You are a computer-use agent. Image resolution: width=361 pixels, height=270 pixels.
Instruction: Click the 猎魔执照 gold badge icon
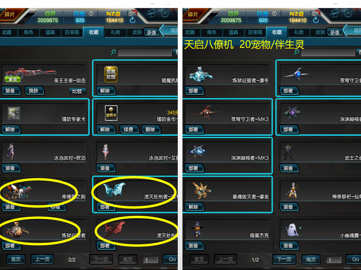coord(111,74)
